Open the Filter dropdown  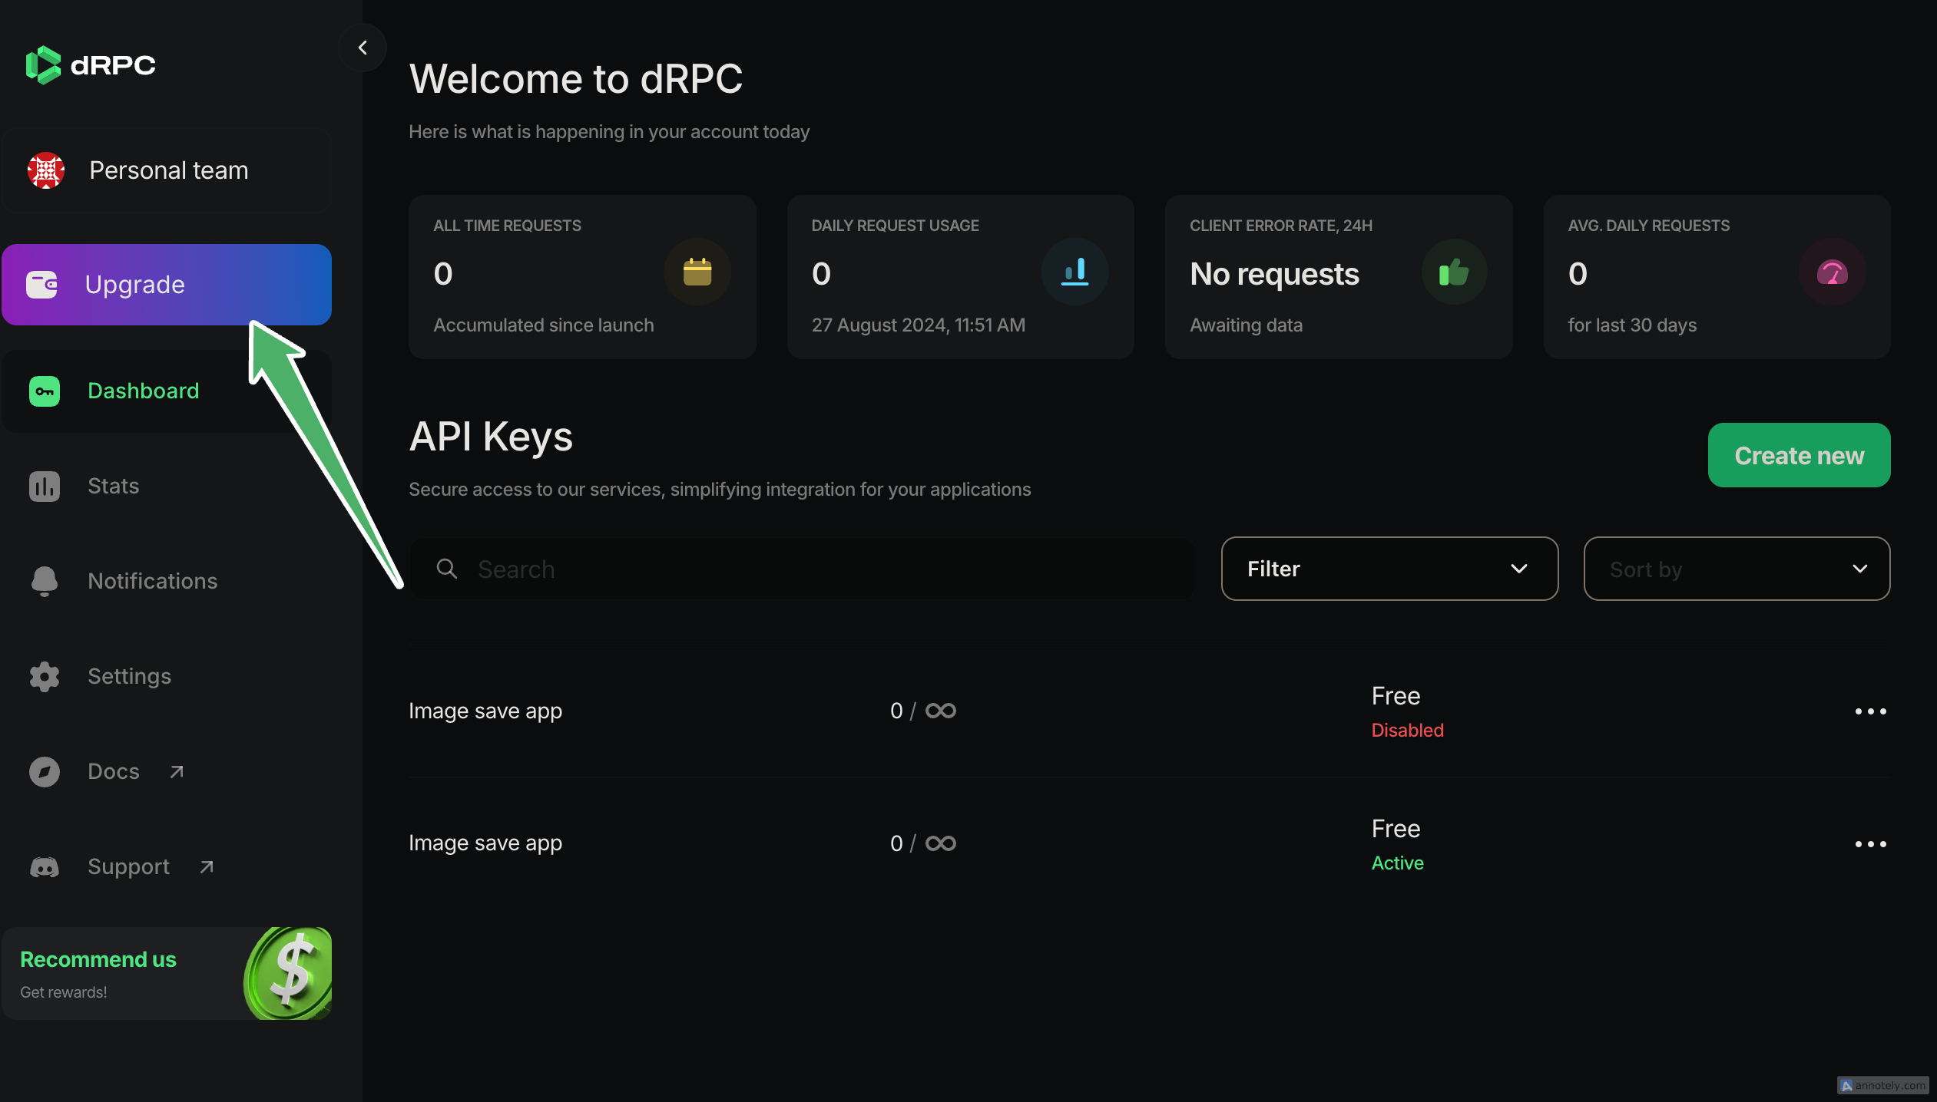pos(1389,569)
